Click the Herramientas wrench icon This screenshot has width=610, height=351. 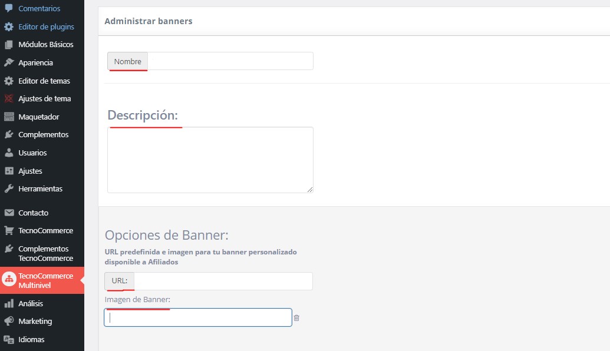tap(9, 189)
